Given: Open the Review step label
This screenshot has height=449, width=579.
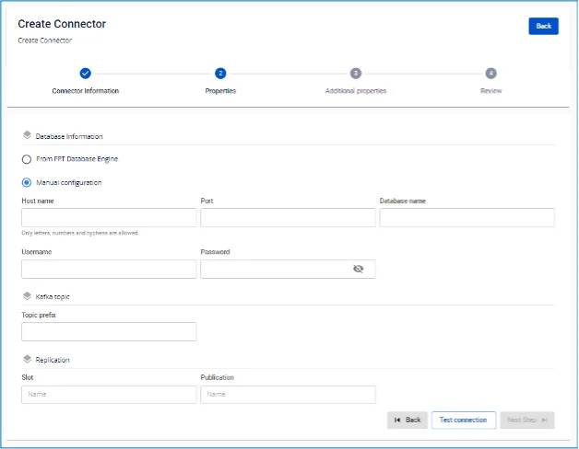Looking at the screenshot, I should 490,91.
